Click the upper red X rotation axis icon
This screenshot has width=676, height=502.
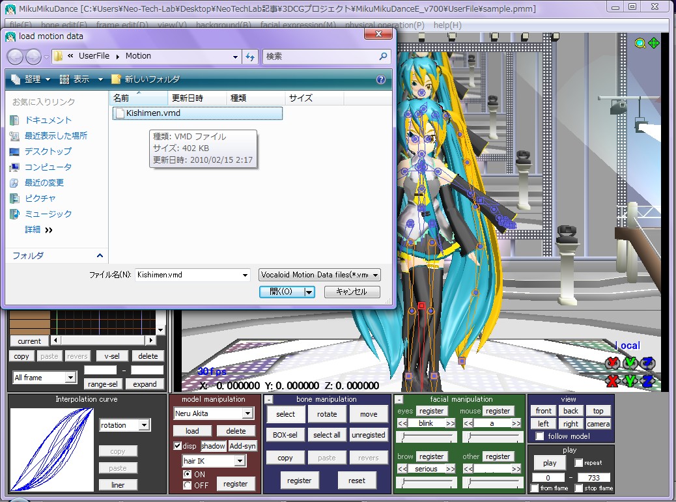coord(612,363)
